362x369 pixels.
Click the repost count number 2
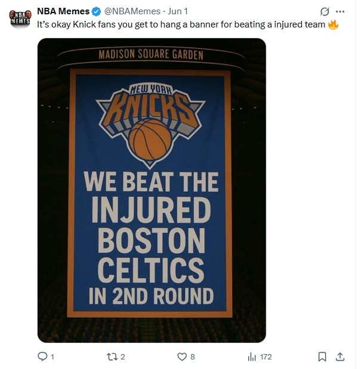click(x=122, y=356)
